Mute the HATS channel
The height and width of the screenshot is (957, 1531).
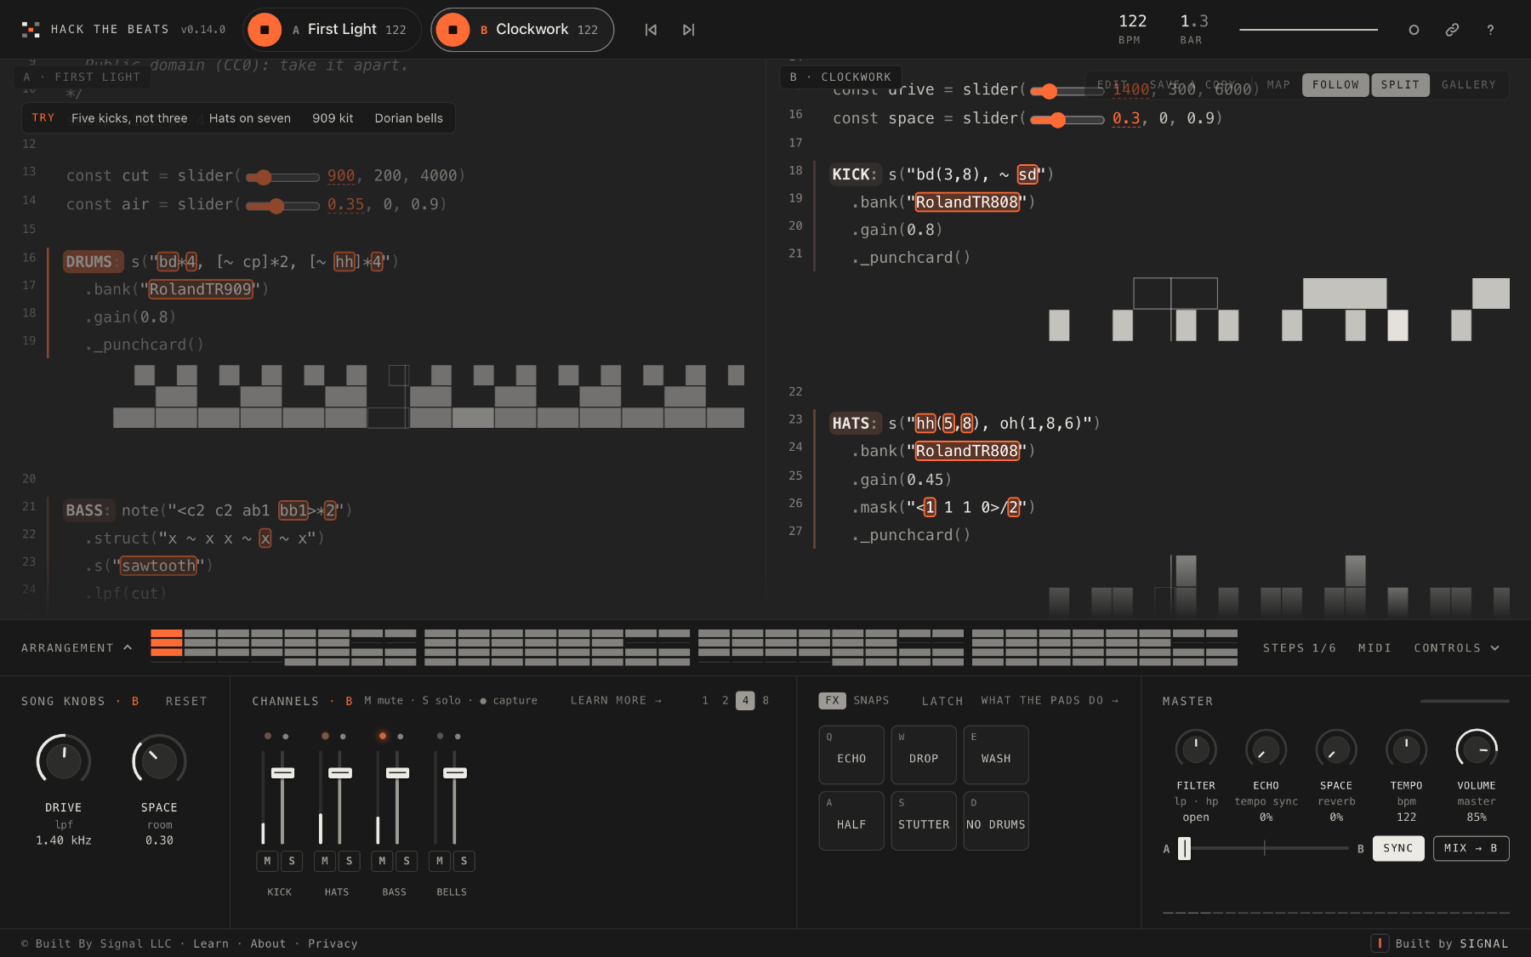point(324,861)
